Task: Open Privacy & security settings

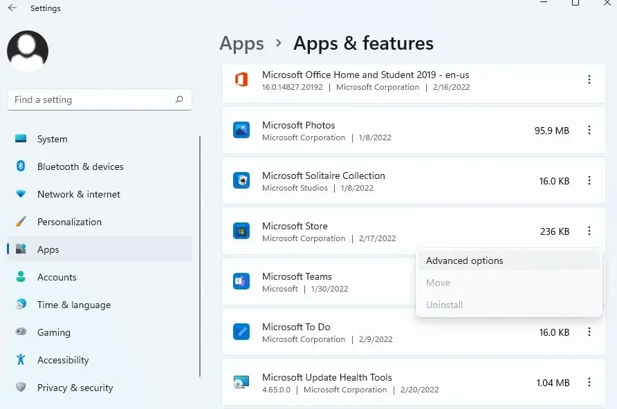Action: (100, 388)
